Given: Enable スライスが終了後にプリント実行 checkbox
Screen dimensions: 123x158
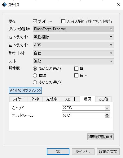Looking at the screenshot, I should (x=63, y=21).
